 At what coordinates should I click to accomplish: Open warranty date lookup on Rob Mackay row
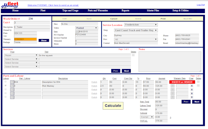tap(172, 86)
